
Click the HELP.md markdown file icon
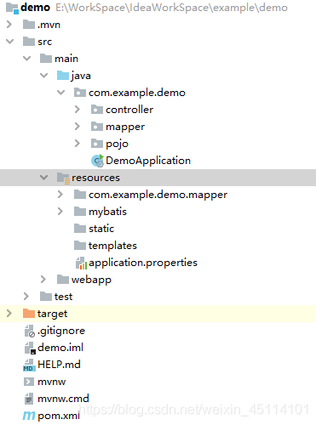[29, 365]
